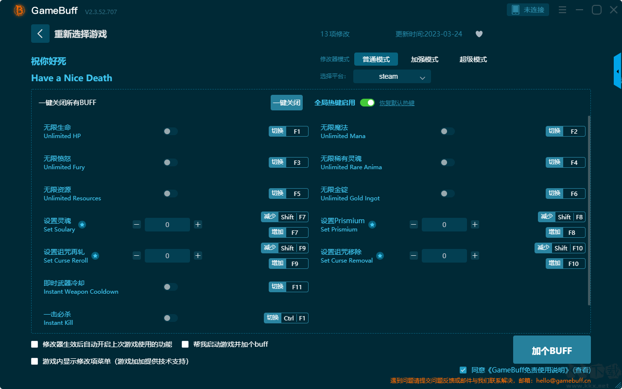Click the GameBuff logo icon

coord(19,10)
